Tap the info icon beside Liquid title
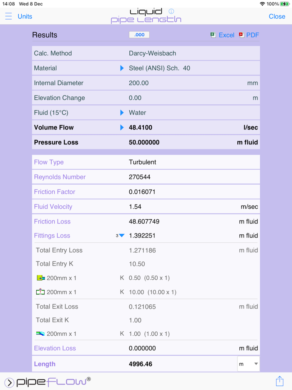 [171, 11]
